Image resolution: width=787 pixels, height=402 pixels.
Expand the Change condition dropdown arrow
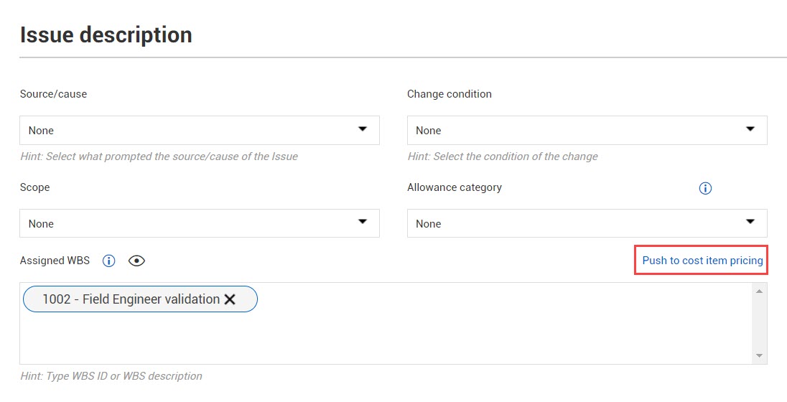click(750, 129)
